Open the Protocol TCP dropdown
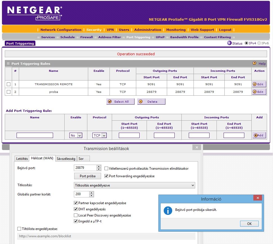 click(x=99, y=135)
